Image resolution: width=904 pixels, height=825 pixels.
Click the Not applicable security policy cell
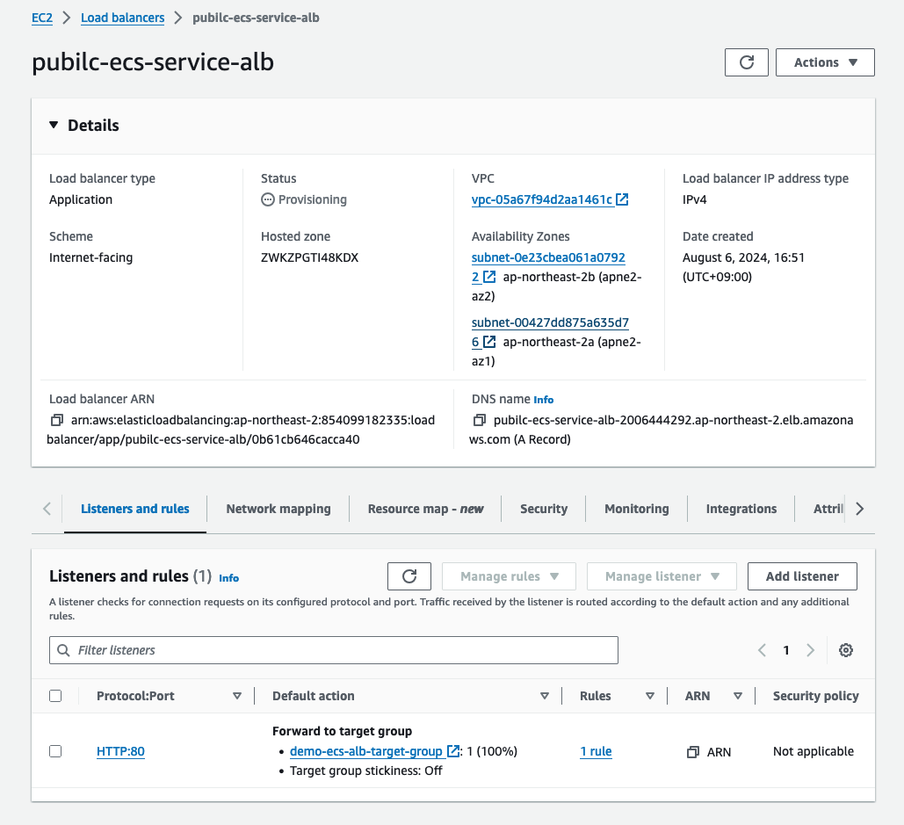pyautogui.click(x=813, y=751)
